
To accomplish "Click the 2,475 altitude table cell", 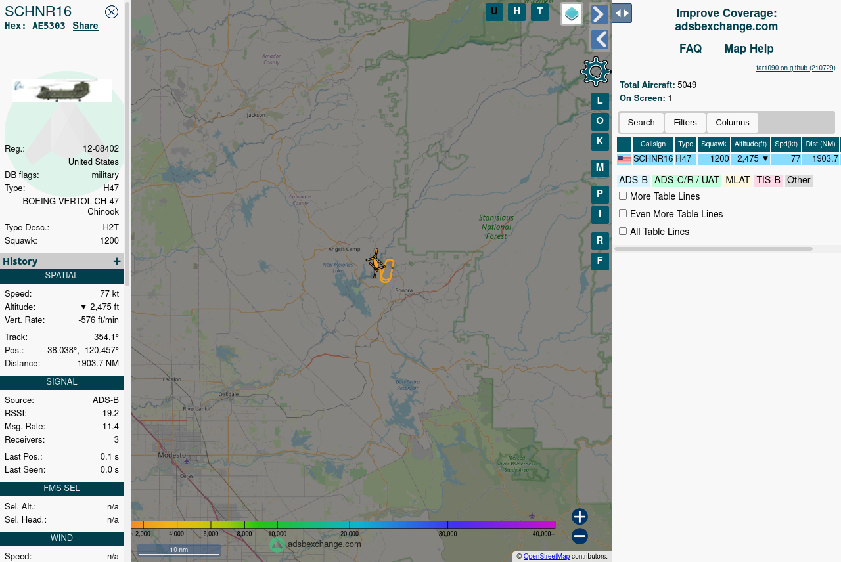I will (x=750, y=159).
